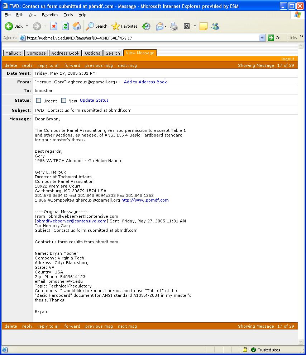The width and height of the screenshot is (306, 355).
Task: Stop loading with the red X icon
Action: click(54, 26)
